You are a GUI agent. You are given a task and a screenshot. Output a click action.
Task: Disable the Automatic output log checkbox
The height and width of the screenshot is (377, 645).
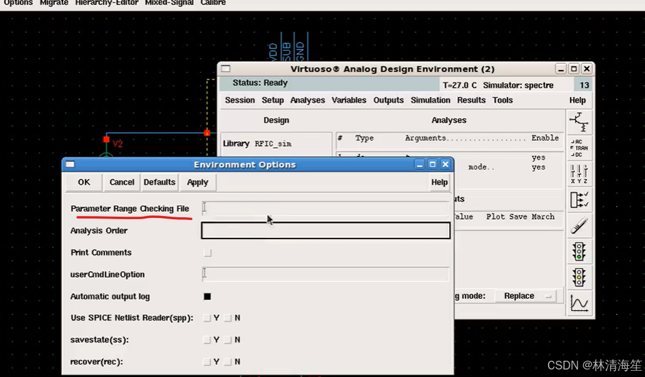pyautogui.click(x=207, y=296)
